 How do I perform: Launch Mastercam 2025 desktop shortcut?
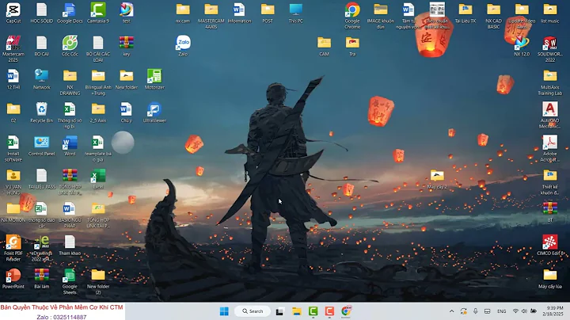13,49
